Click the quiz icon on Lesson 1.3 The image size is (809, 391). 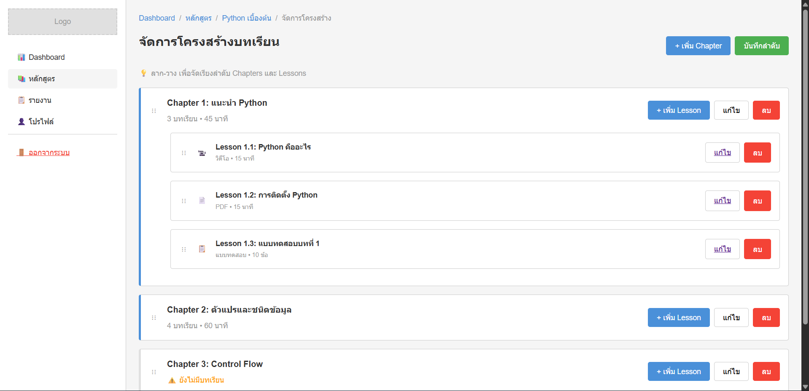click(202, 249)
